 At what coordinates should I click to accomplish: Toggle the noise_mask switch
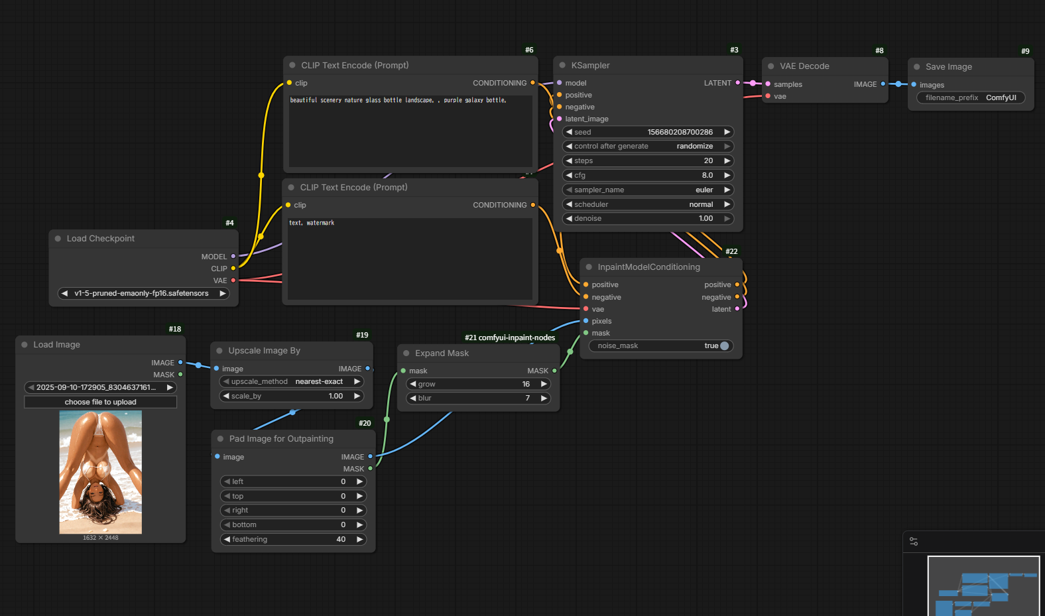point(724,346)
